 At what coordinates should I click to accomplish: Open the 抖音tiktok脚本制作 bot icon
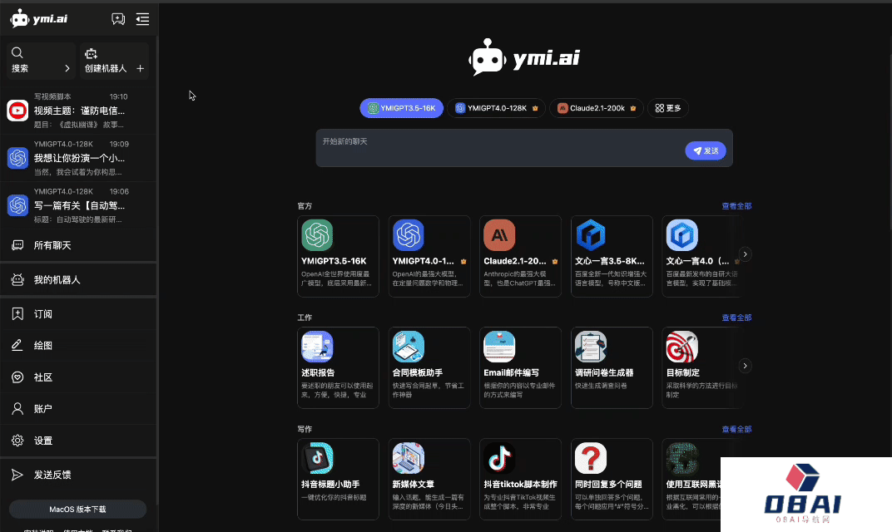(499, 458)
